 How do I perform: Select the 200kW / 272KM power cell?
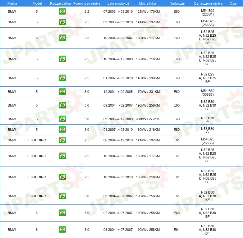(x=147, y=119)
